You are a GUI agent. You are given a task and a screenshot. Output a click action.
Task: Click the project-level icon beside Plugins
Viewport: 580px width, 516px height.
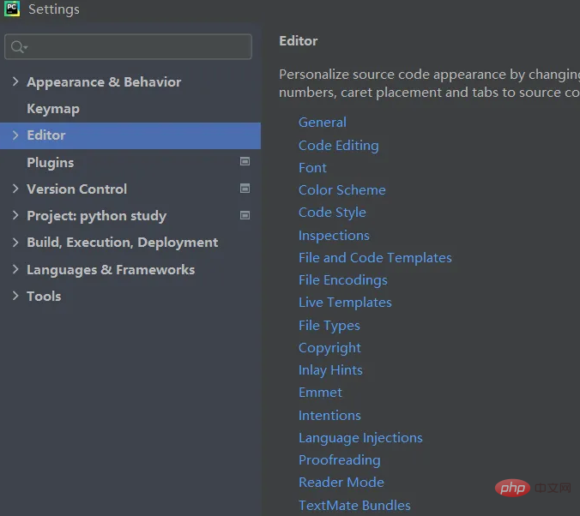(245, 162)
